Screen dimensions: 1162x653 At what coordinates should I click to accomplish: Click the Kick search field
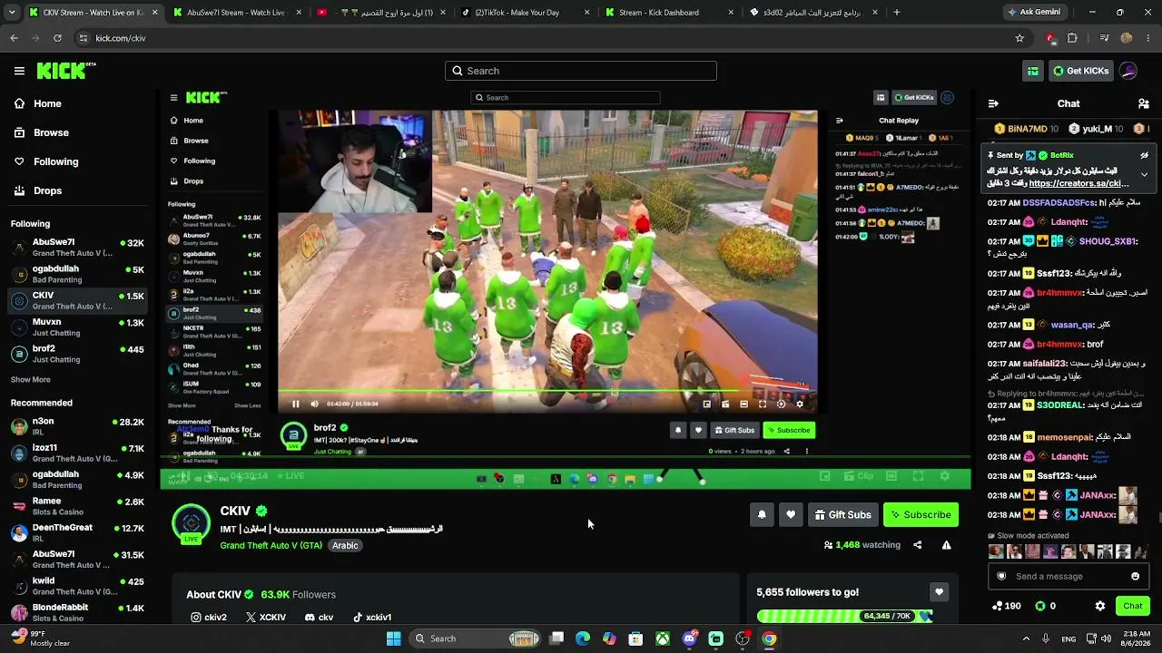coord(581,71)
